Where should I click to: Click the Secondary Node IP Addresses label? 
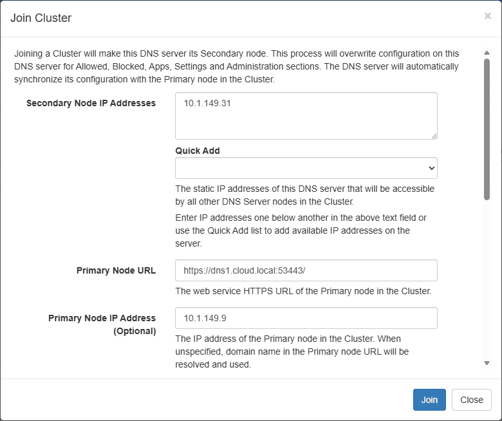pos(91,103)
